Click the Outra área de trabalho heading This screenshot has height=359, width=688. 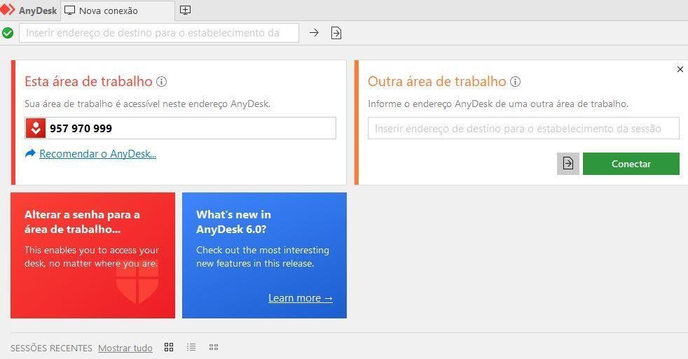point(437,82)
